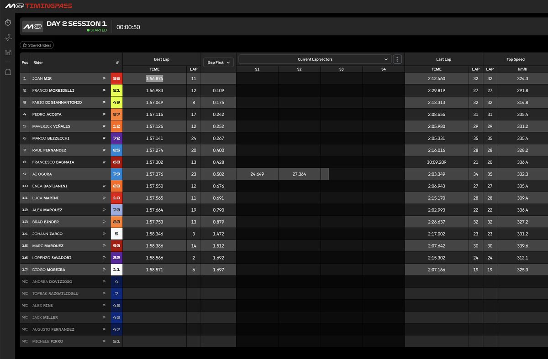Click the MGP session logo badge
548x359 pixels.
click(32, 27)
